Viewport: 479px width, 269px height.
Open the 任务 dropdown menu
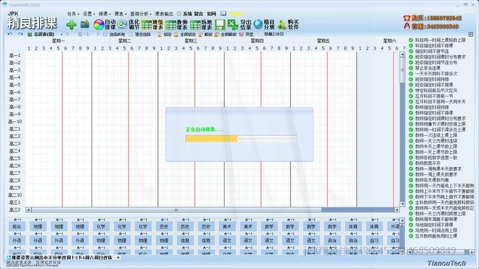(x=73, y=14)
